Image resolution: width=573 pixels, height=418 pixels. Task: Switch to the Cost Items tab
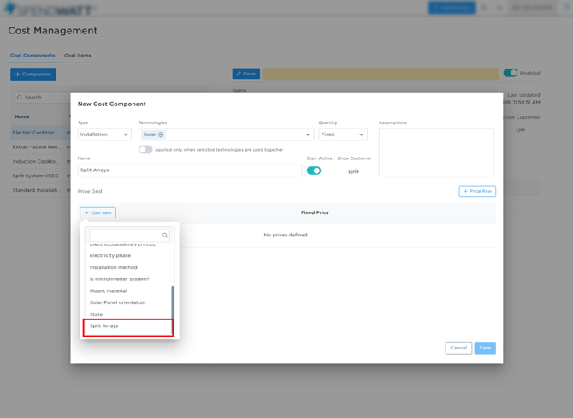(x=78, y=56)
